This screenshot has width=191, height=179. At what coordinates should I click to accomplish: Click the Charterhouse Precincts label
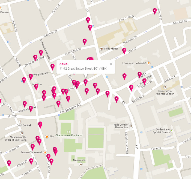click(68, 135)
